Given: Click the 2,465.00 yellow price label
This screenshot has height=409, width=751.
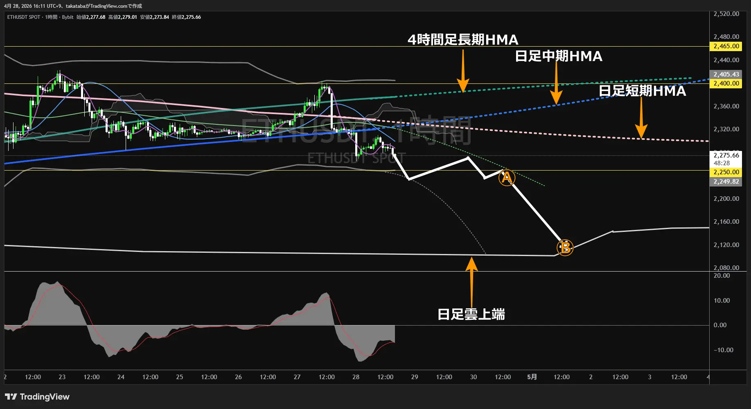Looking at the screenshot, I should 726,46.
